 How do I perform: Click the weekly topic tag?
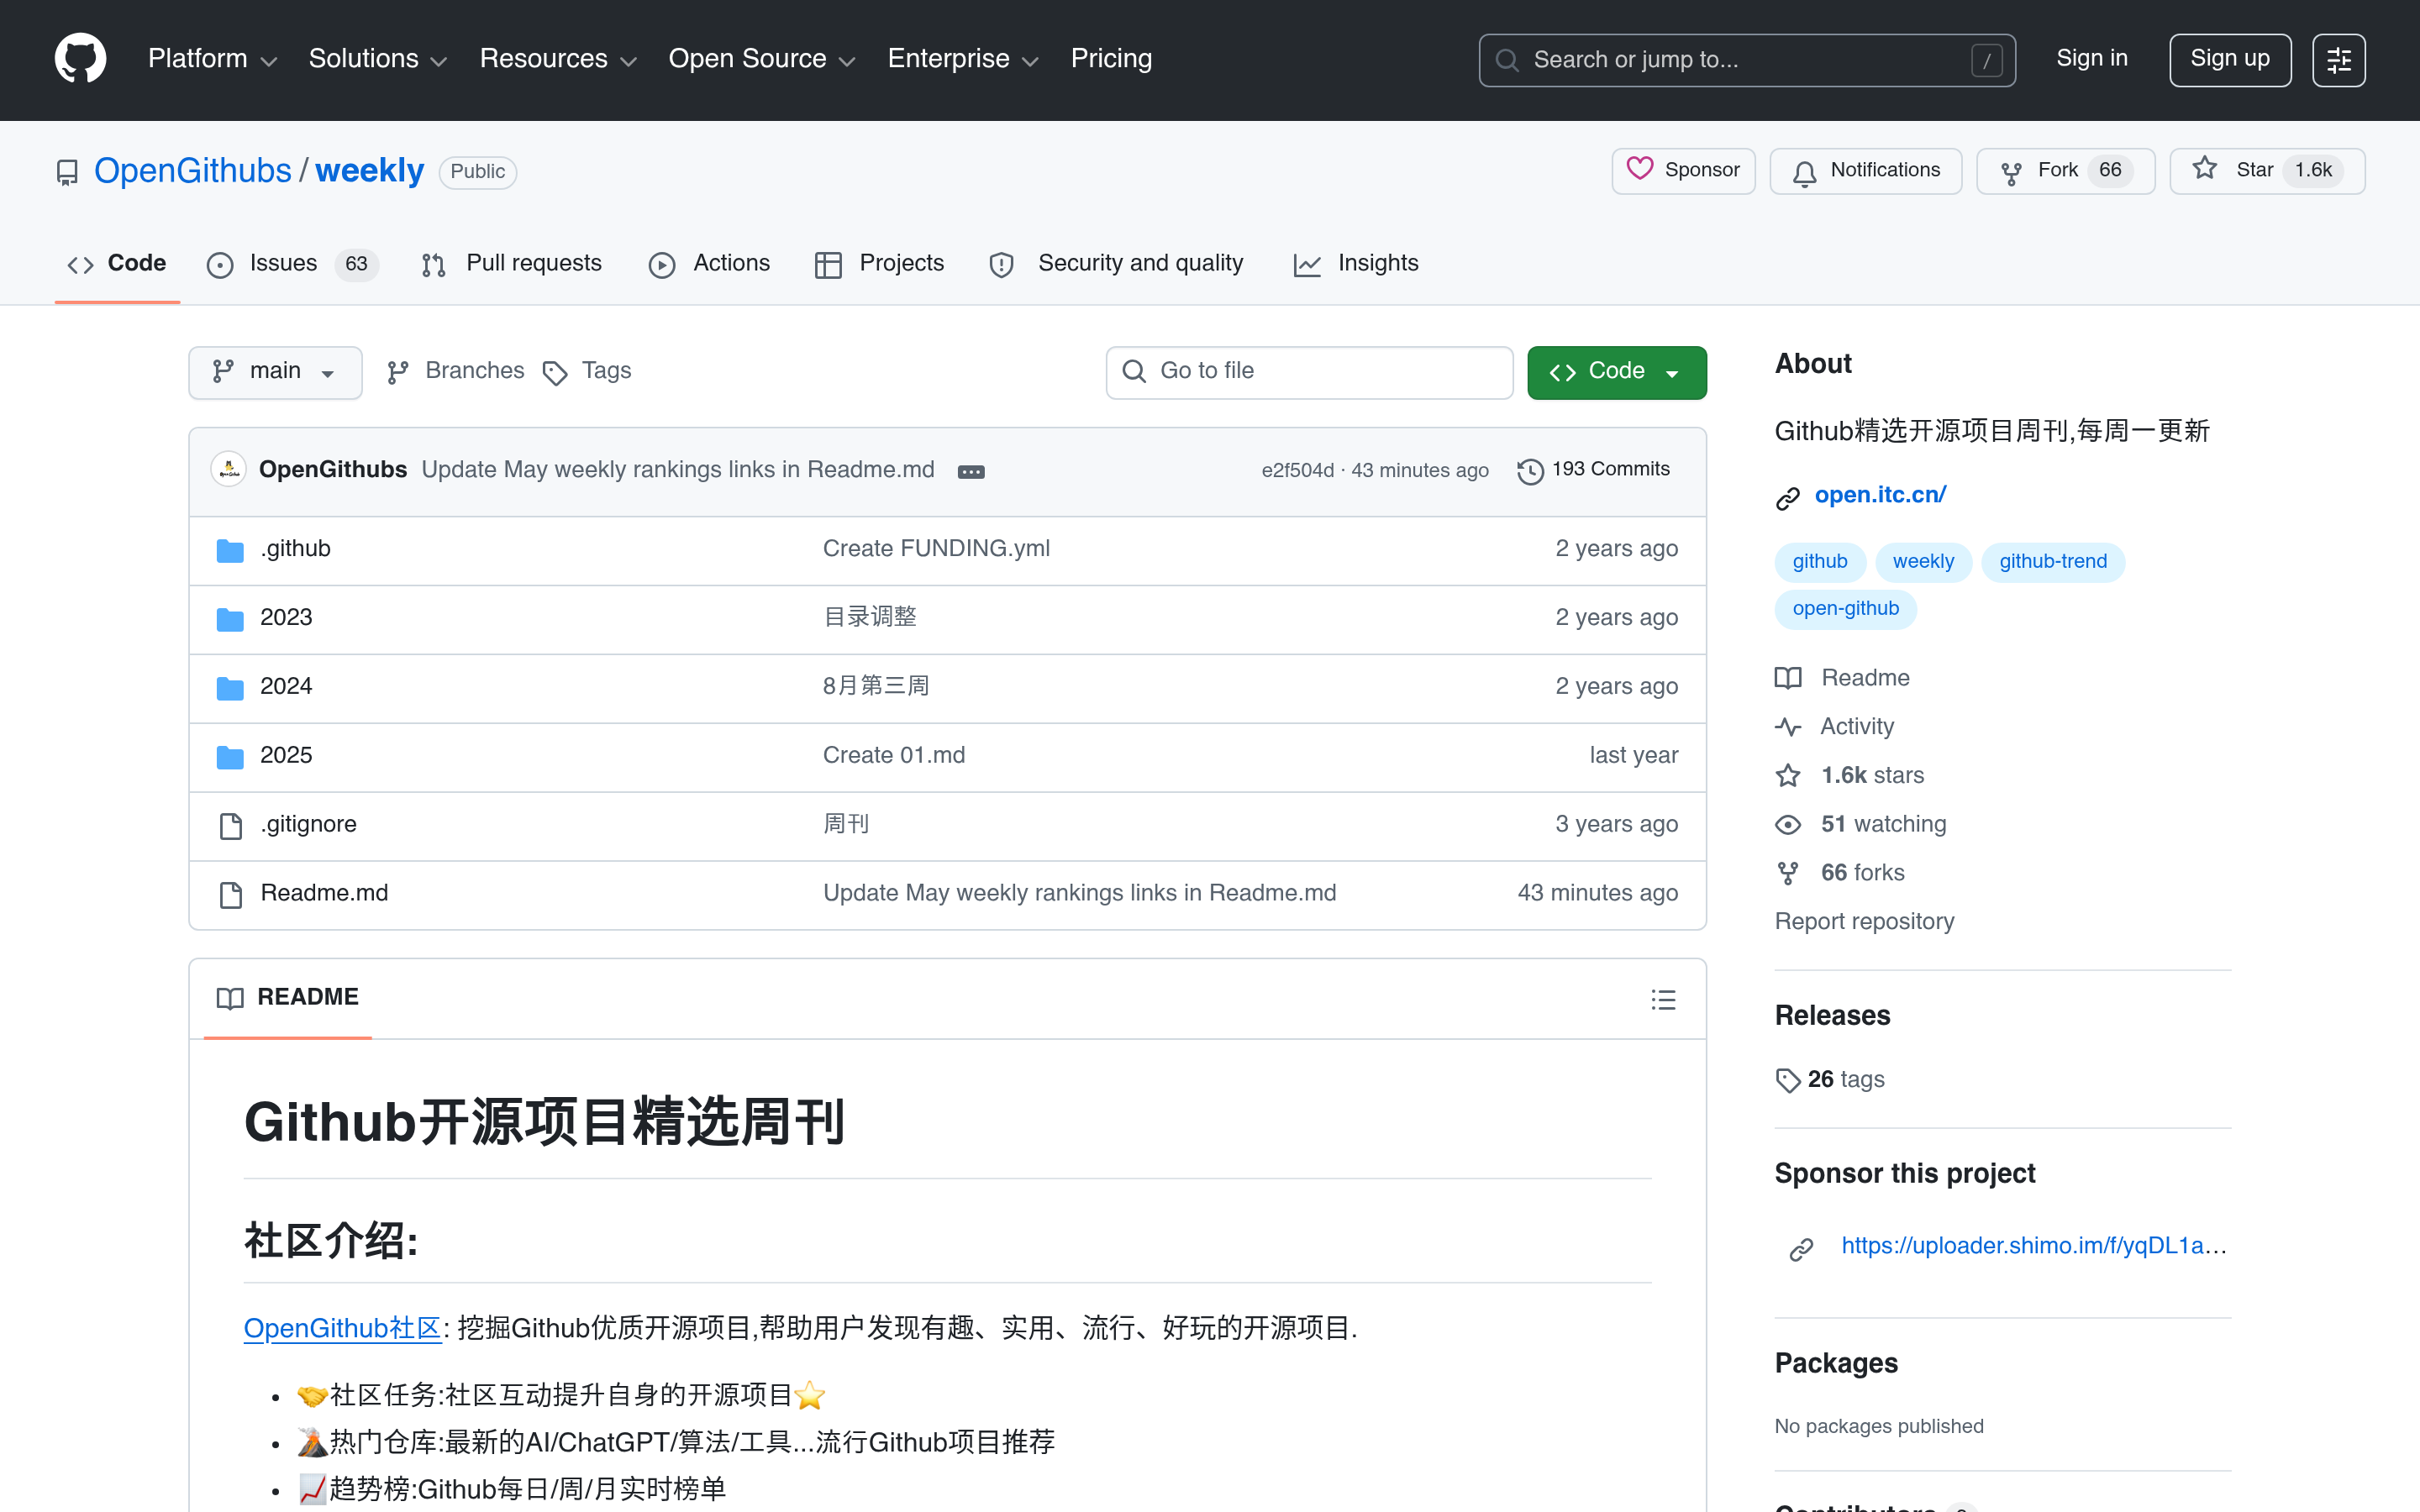1923,562
